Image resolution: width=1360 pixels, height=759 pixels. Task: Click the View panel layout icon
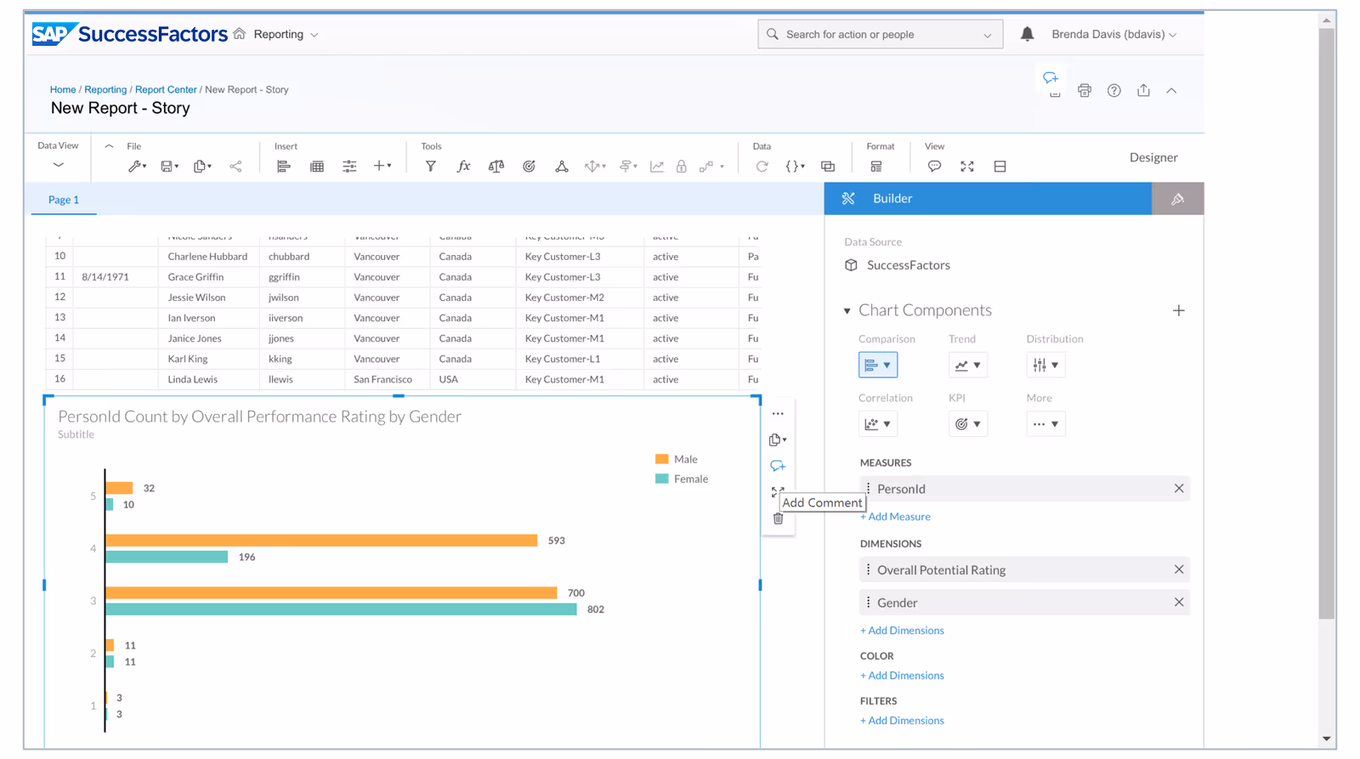click(x=1000, y=167)
